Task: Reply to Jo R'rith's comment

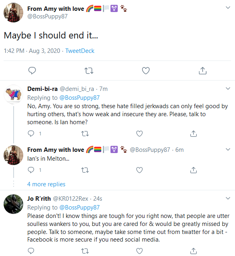Action: [31, 251]
